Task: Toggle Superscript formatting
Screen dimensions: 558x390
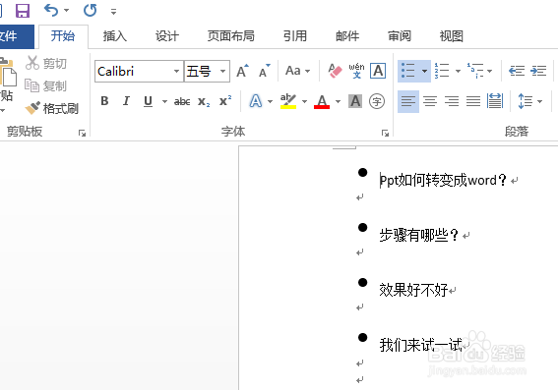Action: point(225,101)
